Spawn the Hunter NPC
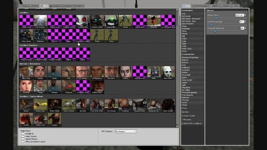The height and width of the screenshot is (150, 267). (x=126, y=21)
